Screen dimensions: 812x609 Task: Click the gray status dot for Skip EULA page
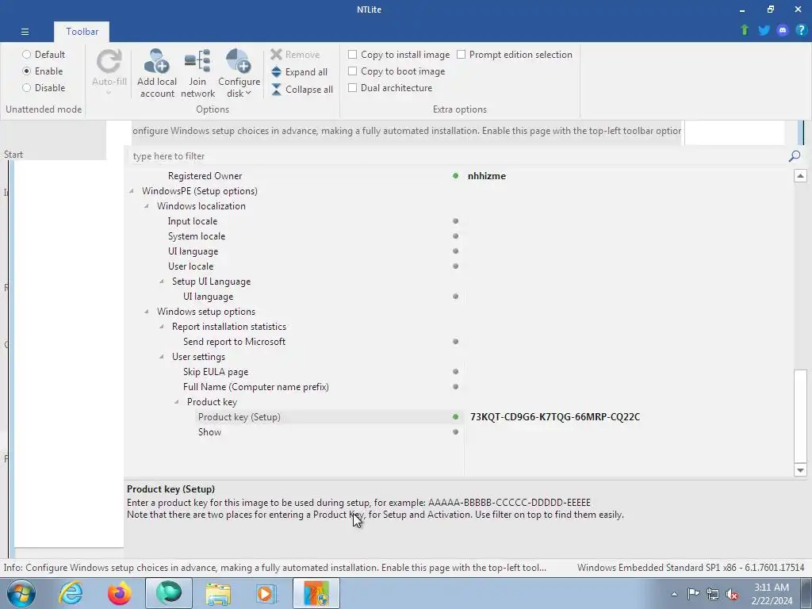(x=455, y=371)
